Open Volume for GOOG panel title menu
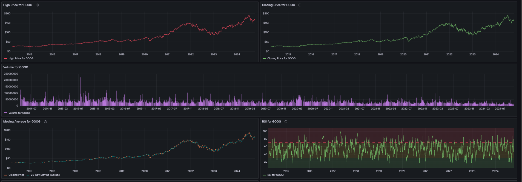522x182 pixels. 16,67
